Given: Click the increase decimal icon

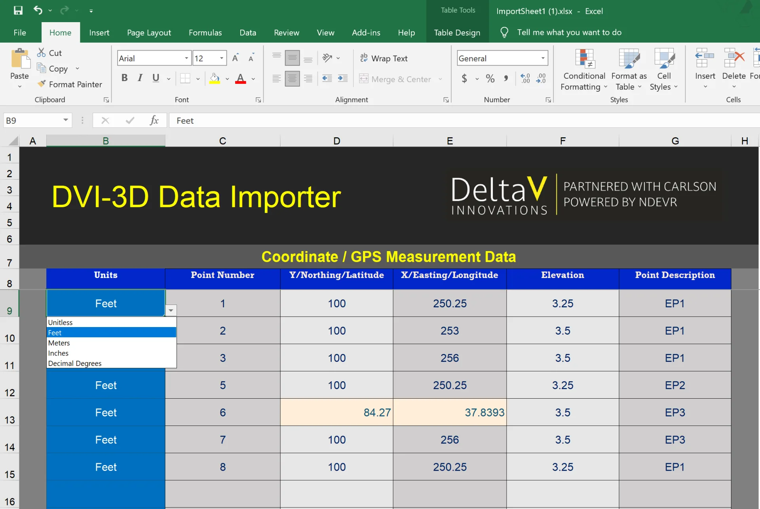Looking at the screenshot, I should point(525,78).
